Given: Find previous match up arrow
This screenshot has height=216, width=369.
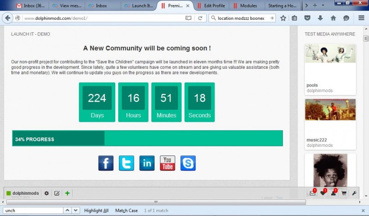Looking at the screenshot, I should [67, 210].
